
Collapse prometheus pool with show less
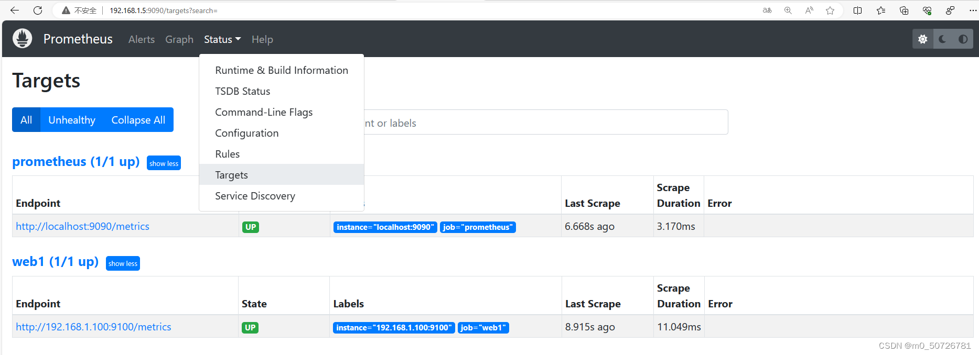tap(164, 163)
